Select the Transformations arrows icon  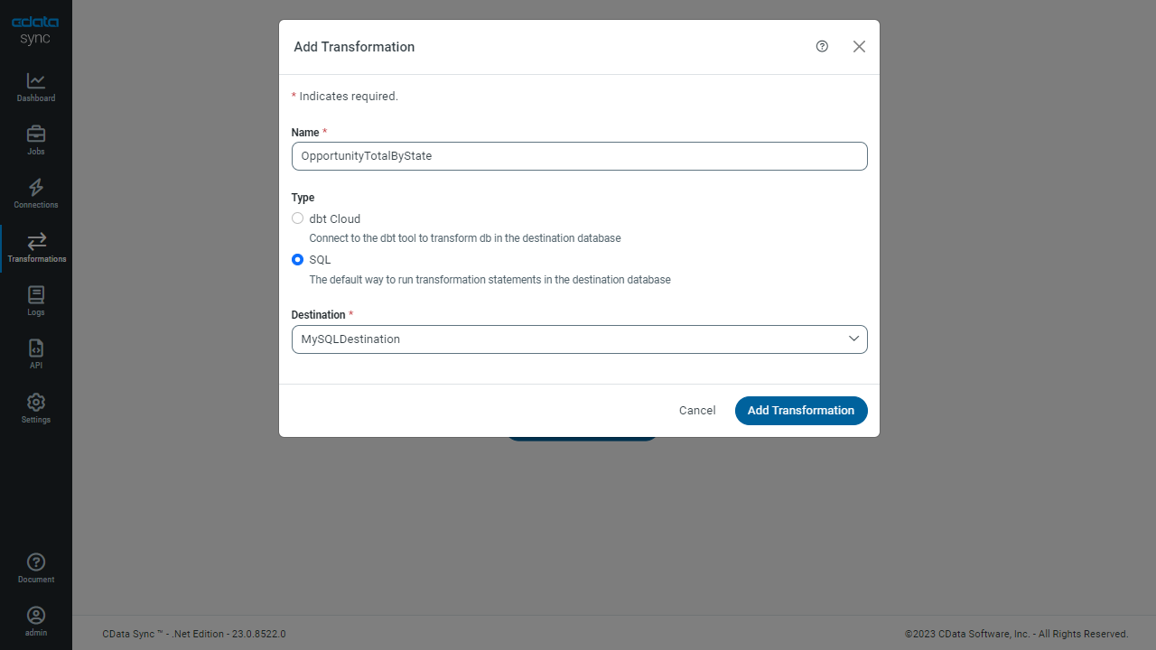point(36,241)
